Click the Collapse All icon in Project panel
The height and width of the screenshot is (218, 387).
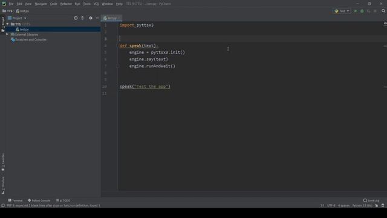click(82, 18)
